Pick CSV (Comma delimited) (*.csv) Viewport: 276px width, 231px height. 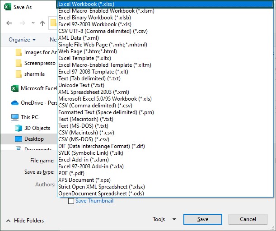(x=165, y=106)
